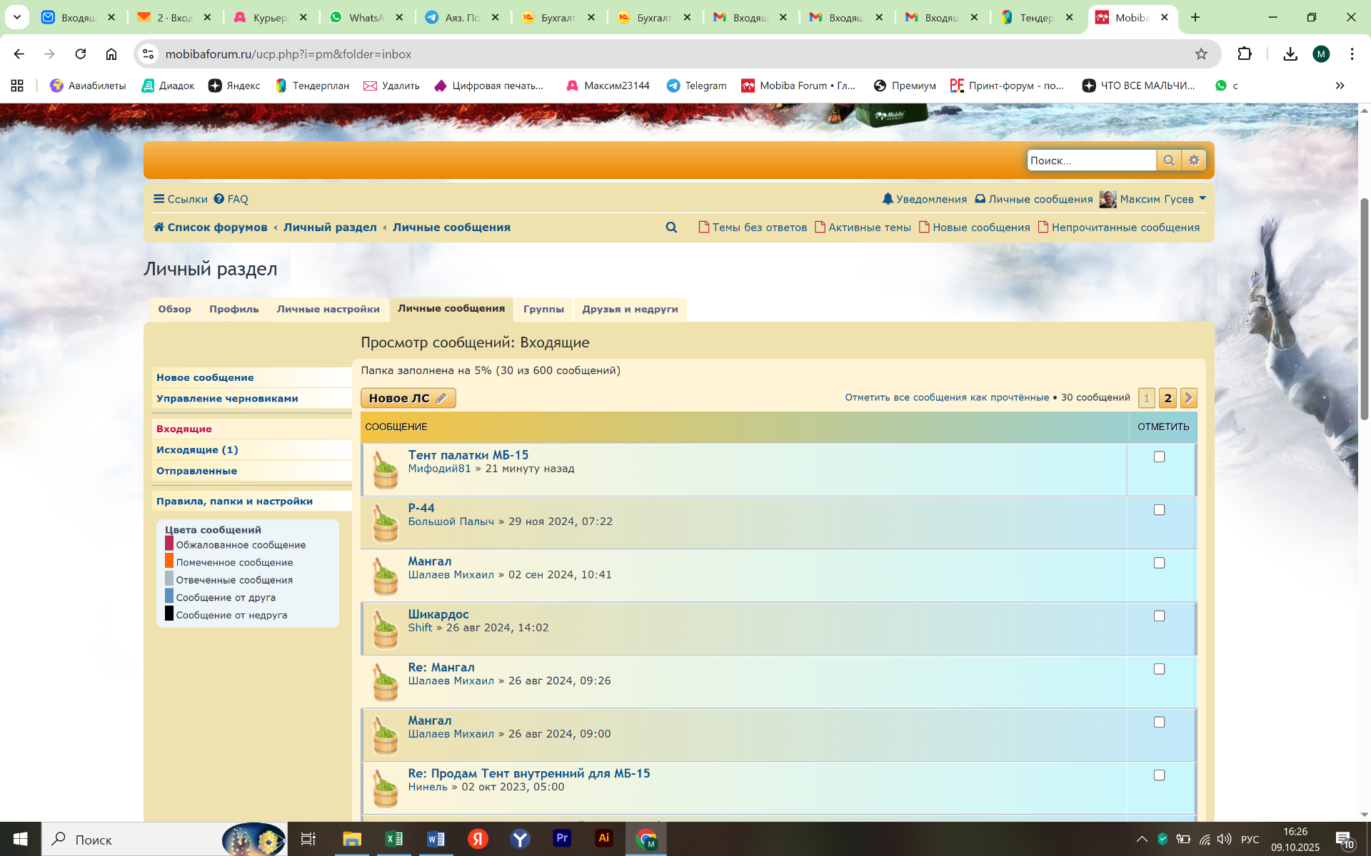Image resolution: width=1371 pixels, height=856 pixels.
Task: Click the Notifications bell icon
Action: 888,199
